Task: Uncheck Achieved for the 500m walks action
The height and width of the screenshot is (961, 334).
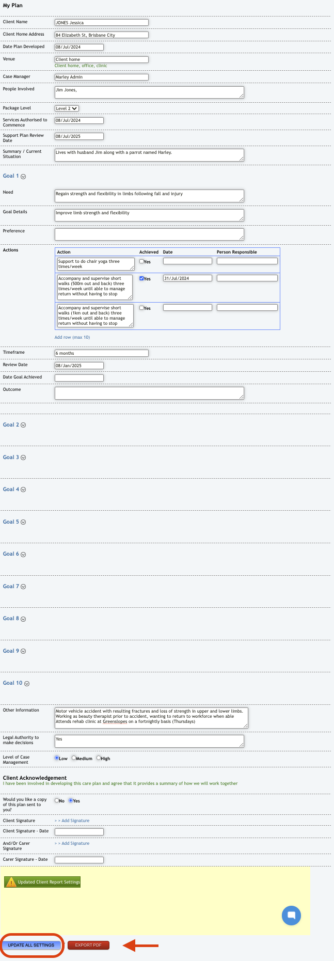Action: coord(141,278)
